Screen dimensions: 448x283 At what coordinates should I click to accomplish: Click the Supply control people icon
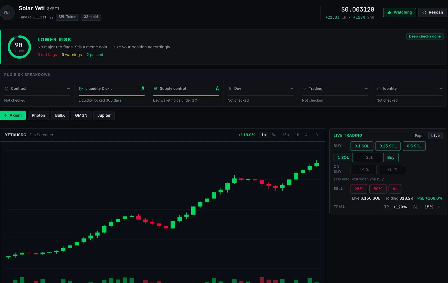pos(155,89)
